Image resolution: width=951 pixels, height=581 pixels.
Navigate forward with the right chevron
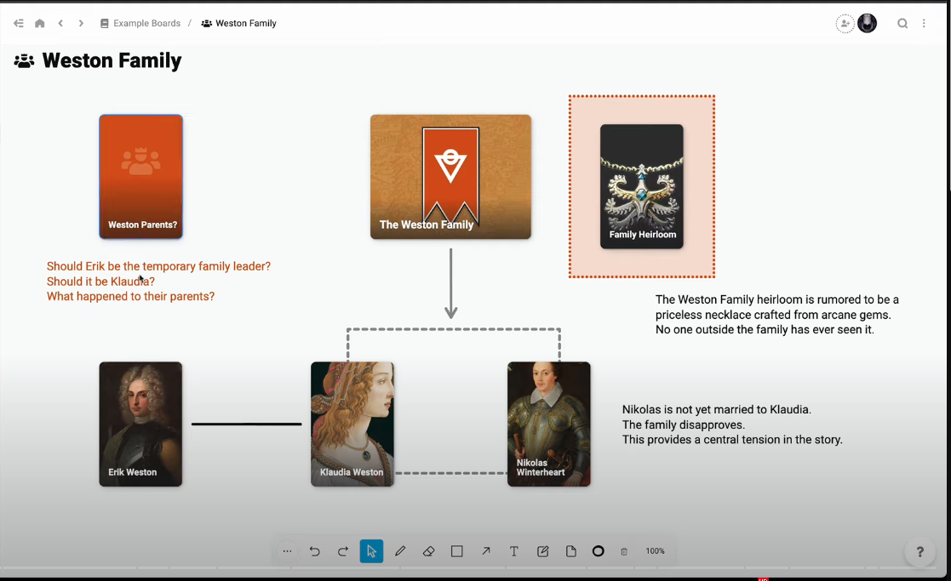pos(81,23)
